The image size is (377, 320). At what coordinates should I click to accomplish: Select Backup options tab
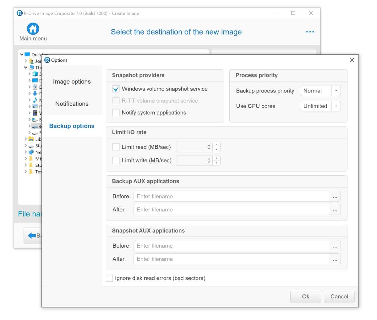click(72, 126)
